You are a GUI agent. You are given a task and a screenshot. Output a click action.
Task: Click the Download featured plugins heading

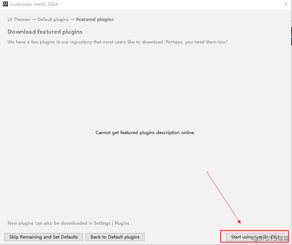[x=45, y=32]
